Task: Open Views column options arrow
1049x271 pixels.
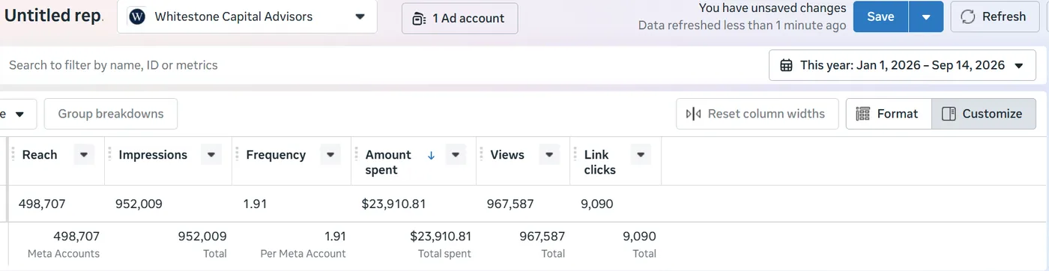Action: 549,155
